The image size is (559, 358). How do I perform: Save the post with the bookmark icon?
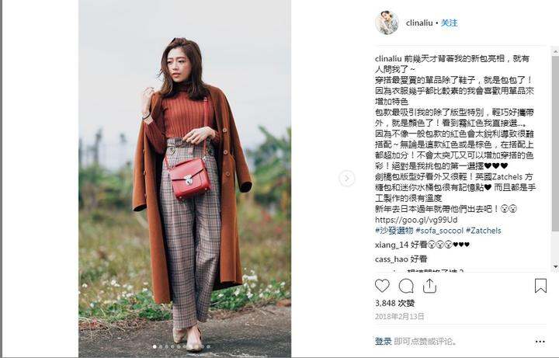pyautogui.click(x=540, y=286)
